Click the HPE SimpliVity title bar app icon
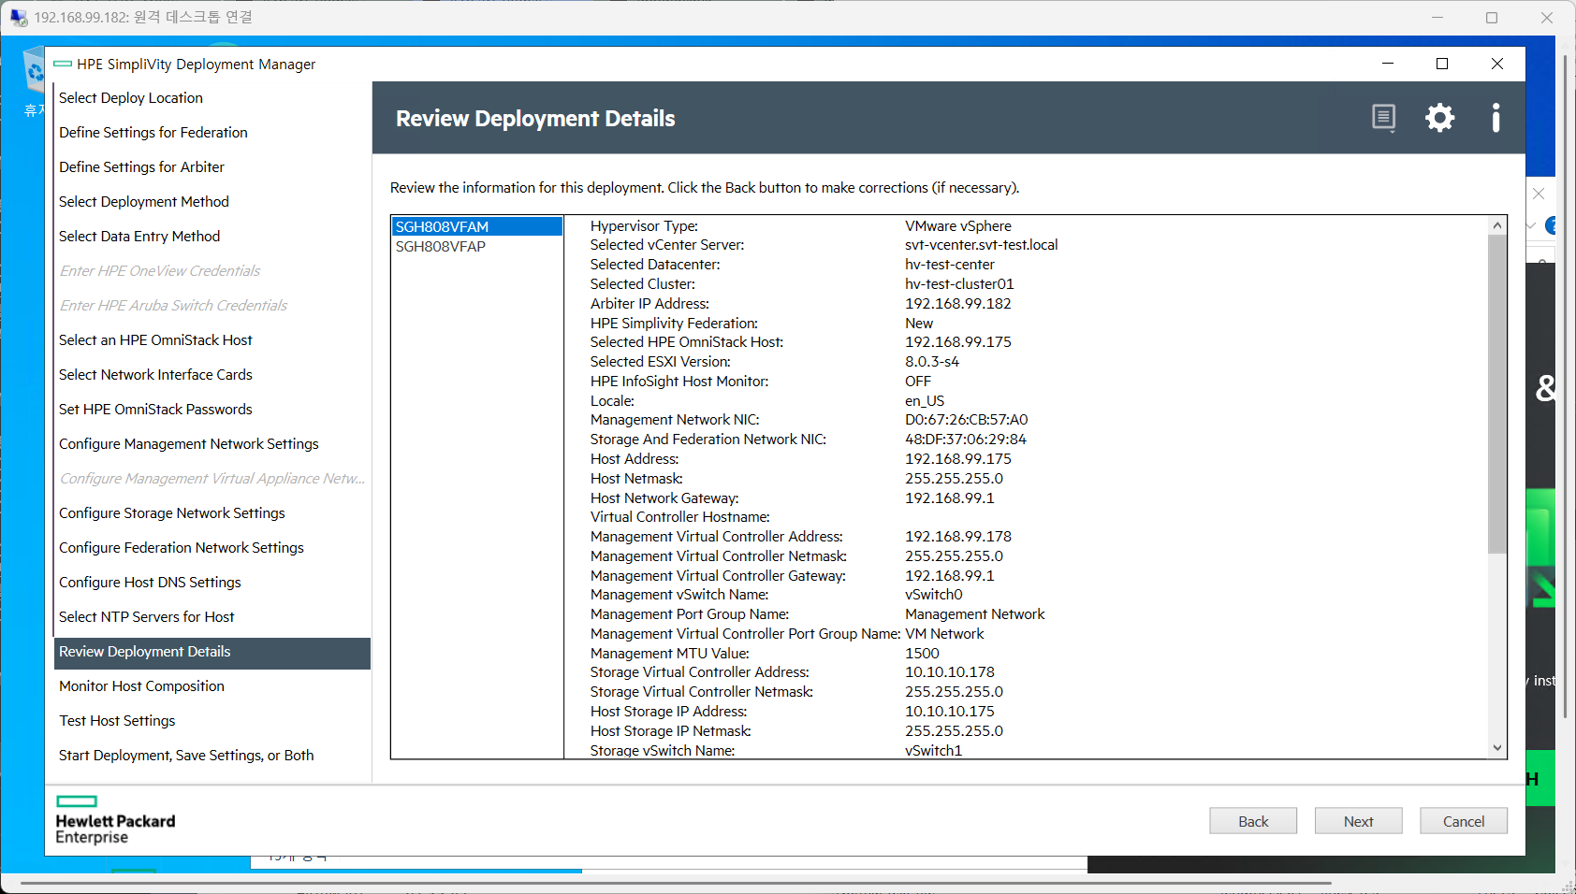The image size is (1576, 894). pos(63,64)
